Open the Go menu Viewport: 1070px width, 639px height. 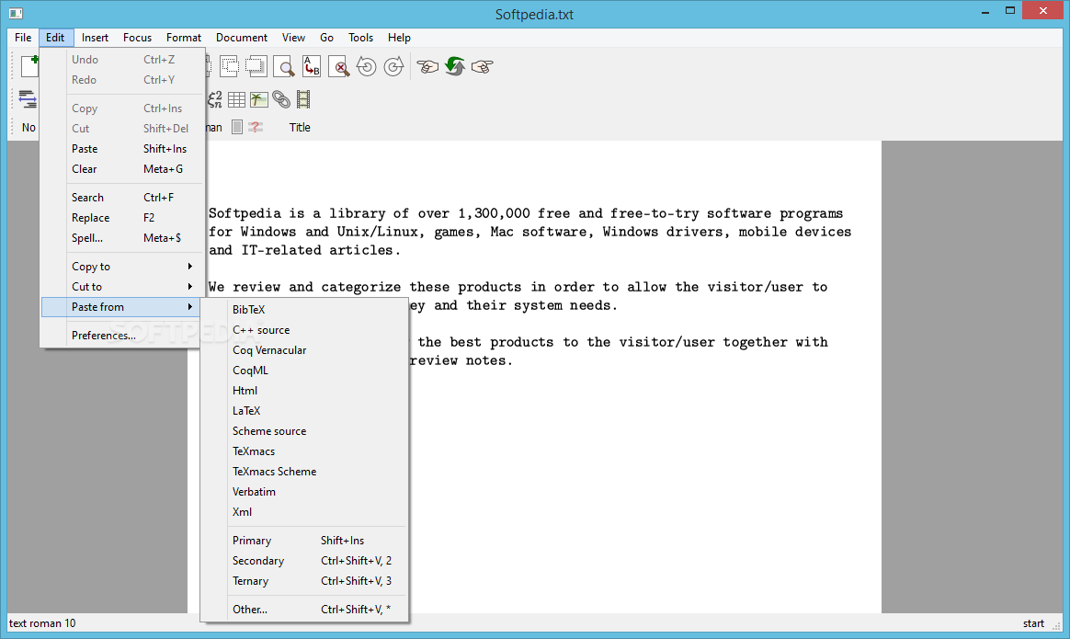coord(327,38)
